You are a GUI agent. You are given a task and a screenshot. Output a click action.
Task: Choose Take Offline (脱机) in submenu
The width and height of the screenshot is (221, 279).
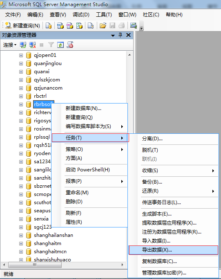(173, 150)
